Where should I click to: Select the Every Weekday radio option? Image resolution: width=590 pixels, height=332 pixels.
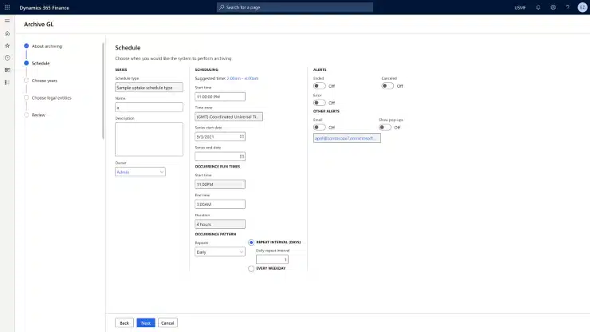251,268
